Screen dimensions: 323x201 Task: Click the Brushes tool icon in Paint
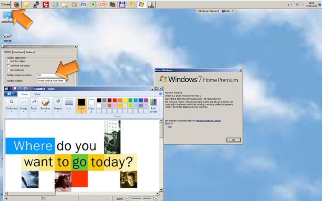[45, 102]
